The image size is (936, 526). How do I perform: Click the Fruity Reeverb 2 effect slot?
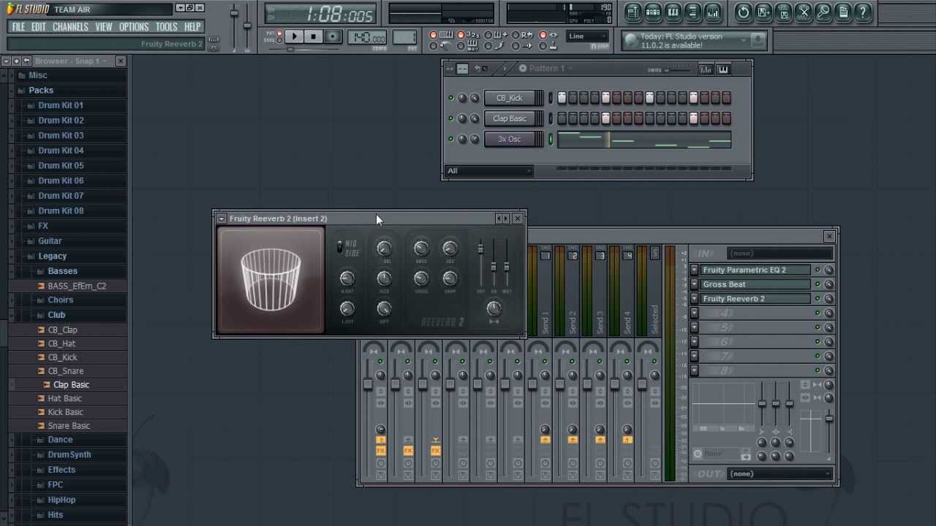tap(756, 299)
